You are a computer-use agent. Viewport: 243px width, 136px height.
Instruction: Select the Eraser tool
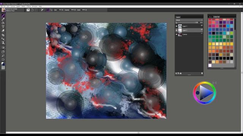[3, 31]
